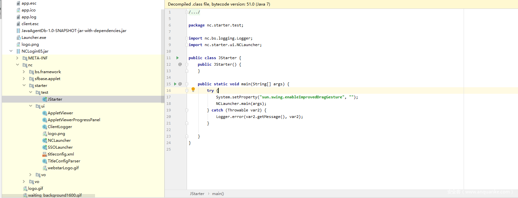Click the webstarLogo.gif image file icon
The width and height of the screenshot is (518, 198).
[45, 168]
